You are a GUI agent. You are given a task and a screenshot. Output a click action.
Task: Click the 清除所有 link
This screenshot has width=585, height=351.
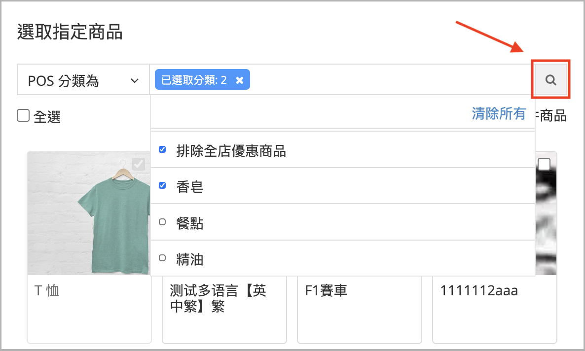499,113
